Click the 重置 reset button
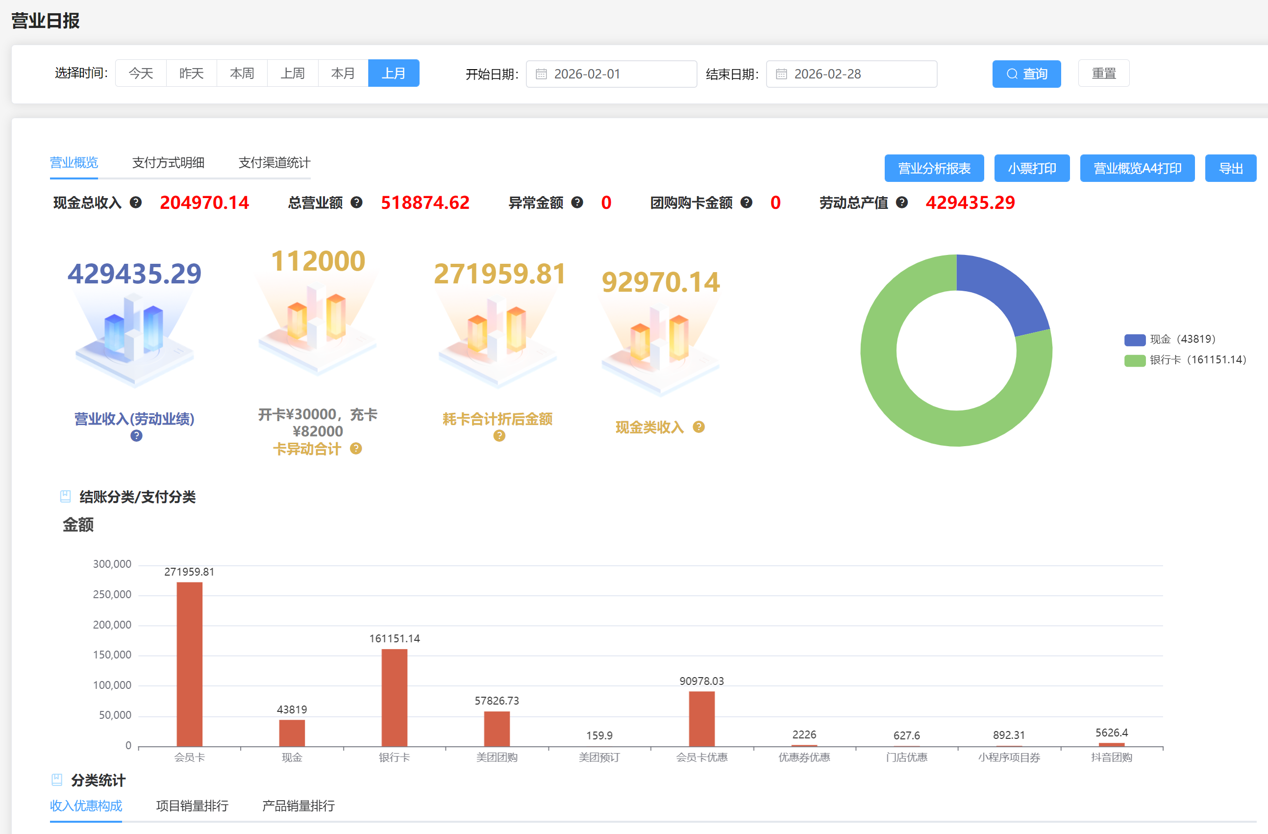Screen dimensions: 1268x834 point(1104,73)
